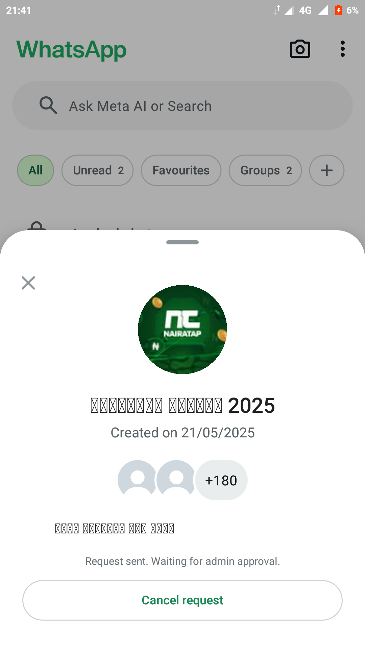
Task: Close the group invite sheet
Action: click(x=28, y=283)
